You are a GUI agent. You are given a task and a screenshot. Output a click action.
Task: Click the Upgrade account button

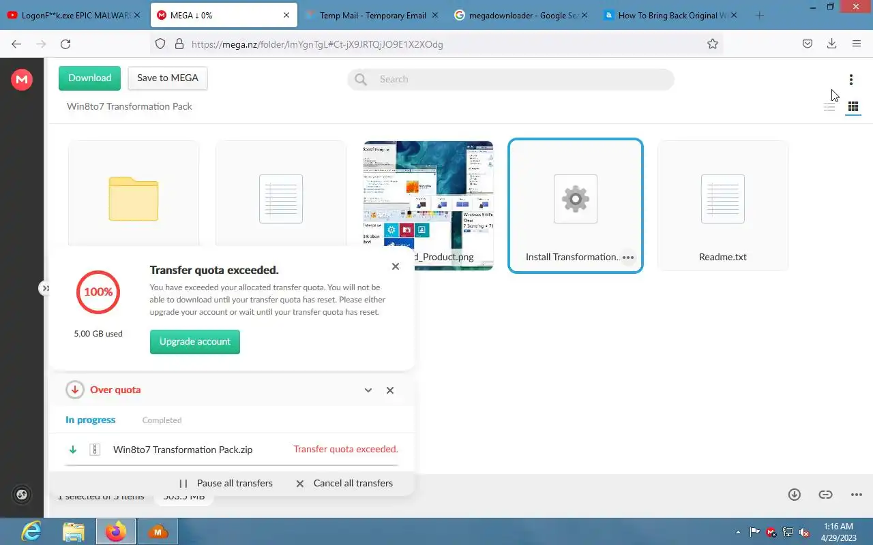pyautogui.click(x=195, y=342)
